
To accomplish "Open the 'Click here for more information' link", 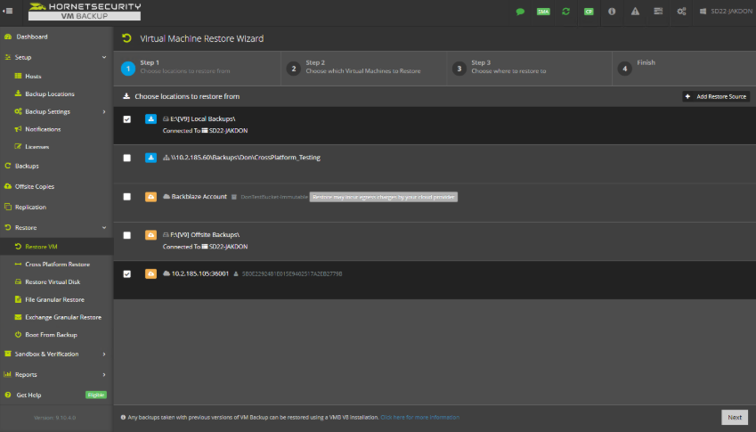I will tap(419, 417).
